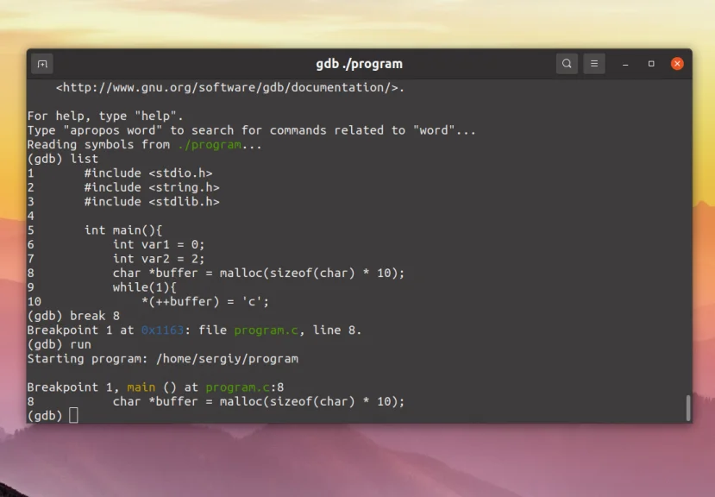This screenshot has width=715, height=497.
Task: Click the gdb ./program window title
Action: (x=360, y=64)
